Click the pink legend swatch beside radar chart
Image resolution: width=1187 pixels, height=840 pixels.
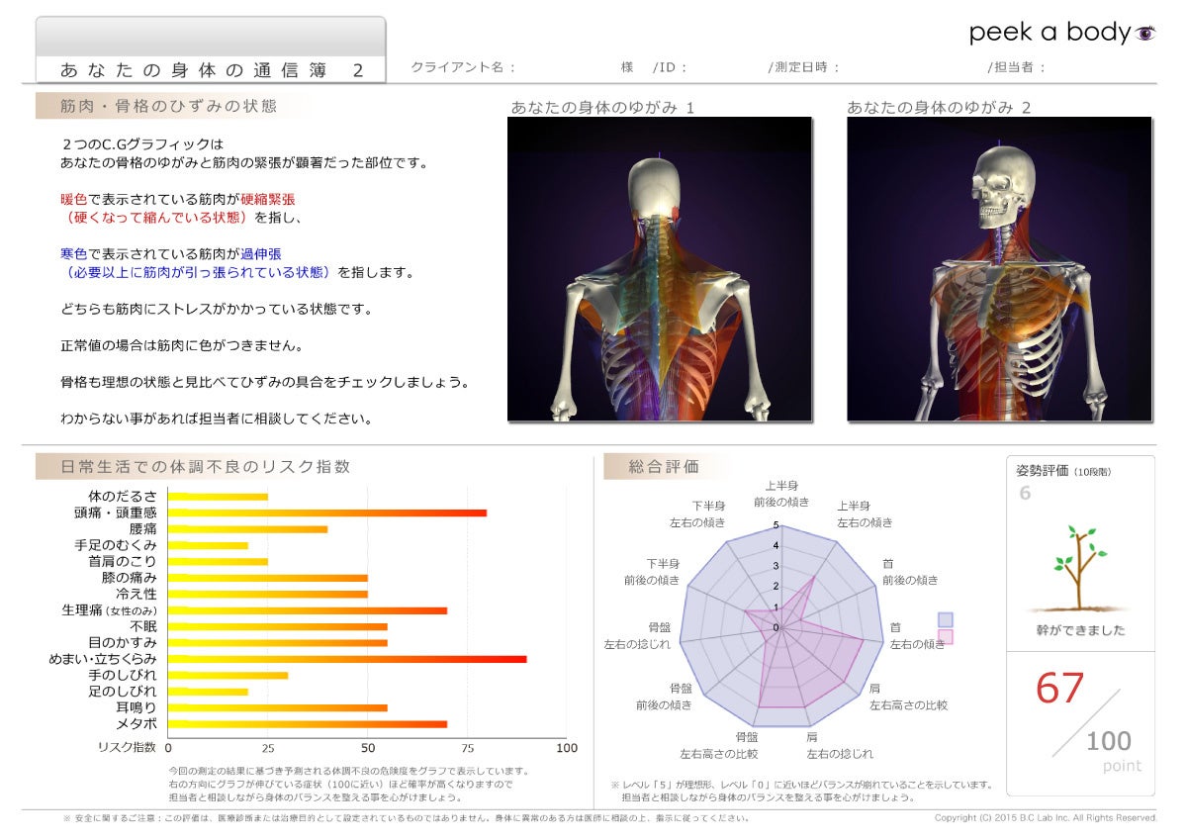[945, 636]
